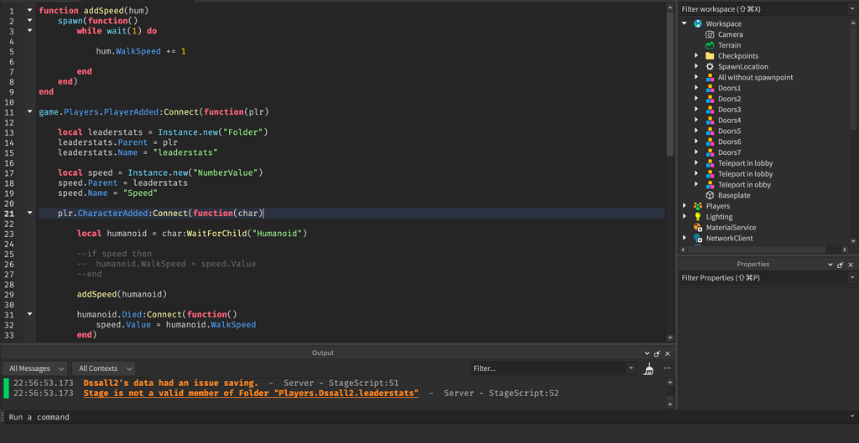Select the Checkpoints folder icon
Screen dimensions: 859x443
(x=710, y=56)
